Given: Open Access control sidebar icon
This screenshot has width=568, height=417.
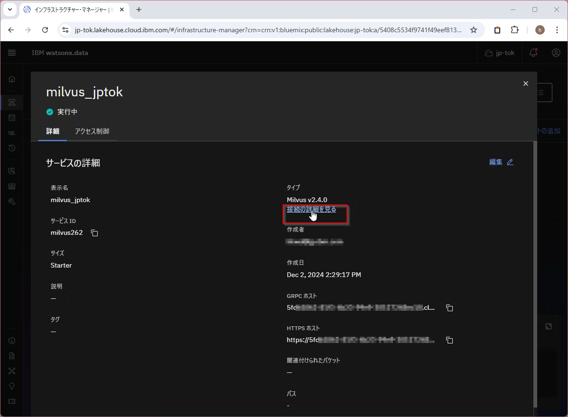Looking at the screenshot, I should click(11, 171).
